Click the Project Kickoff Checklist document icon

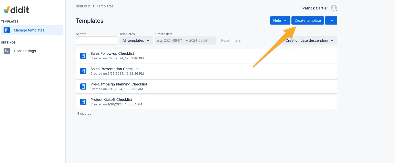pos(83,102)
